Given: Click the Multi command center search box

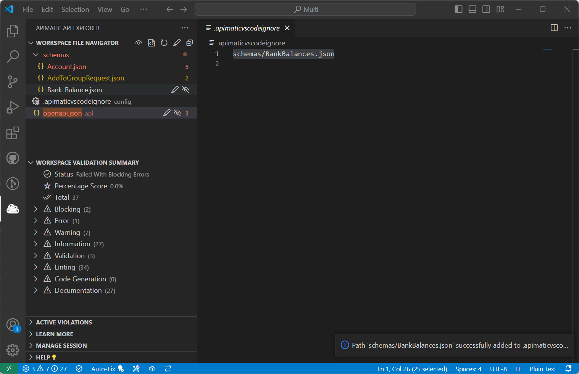Looking at the screenshot, I should pyautogui.click(x=305, y=9).
